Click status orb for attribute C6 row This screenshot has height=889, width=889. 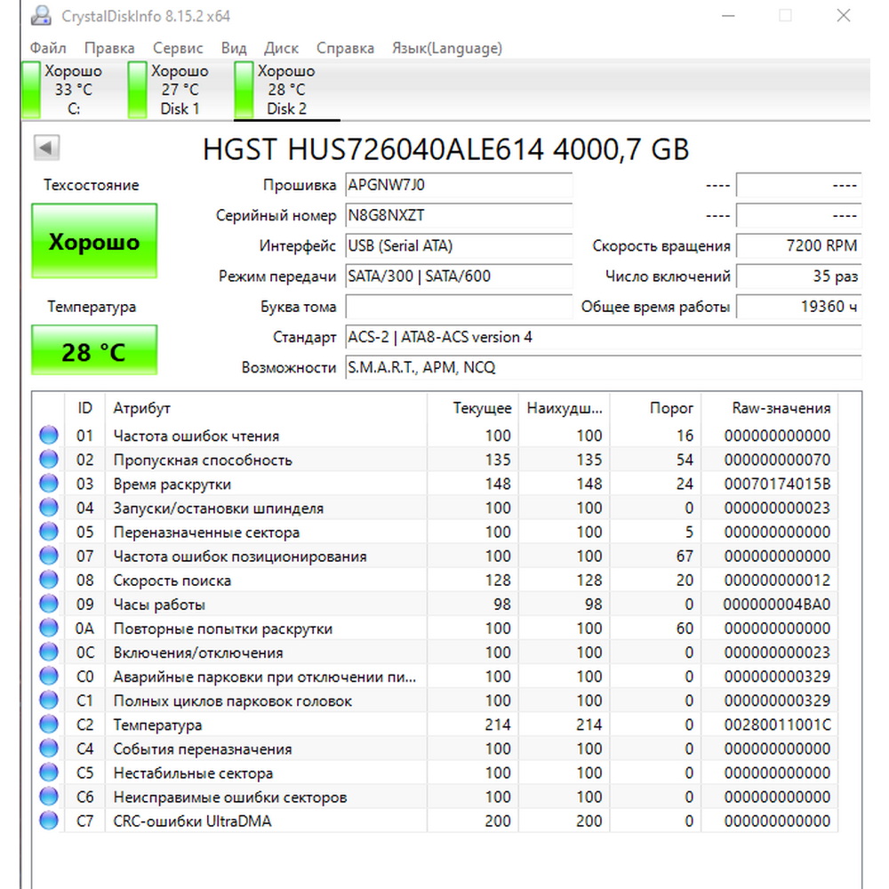coord(49,797)
